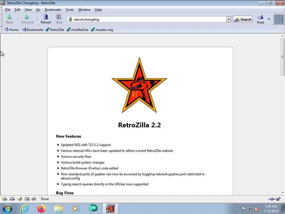Click the about:changelog address field

149,19
